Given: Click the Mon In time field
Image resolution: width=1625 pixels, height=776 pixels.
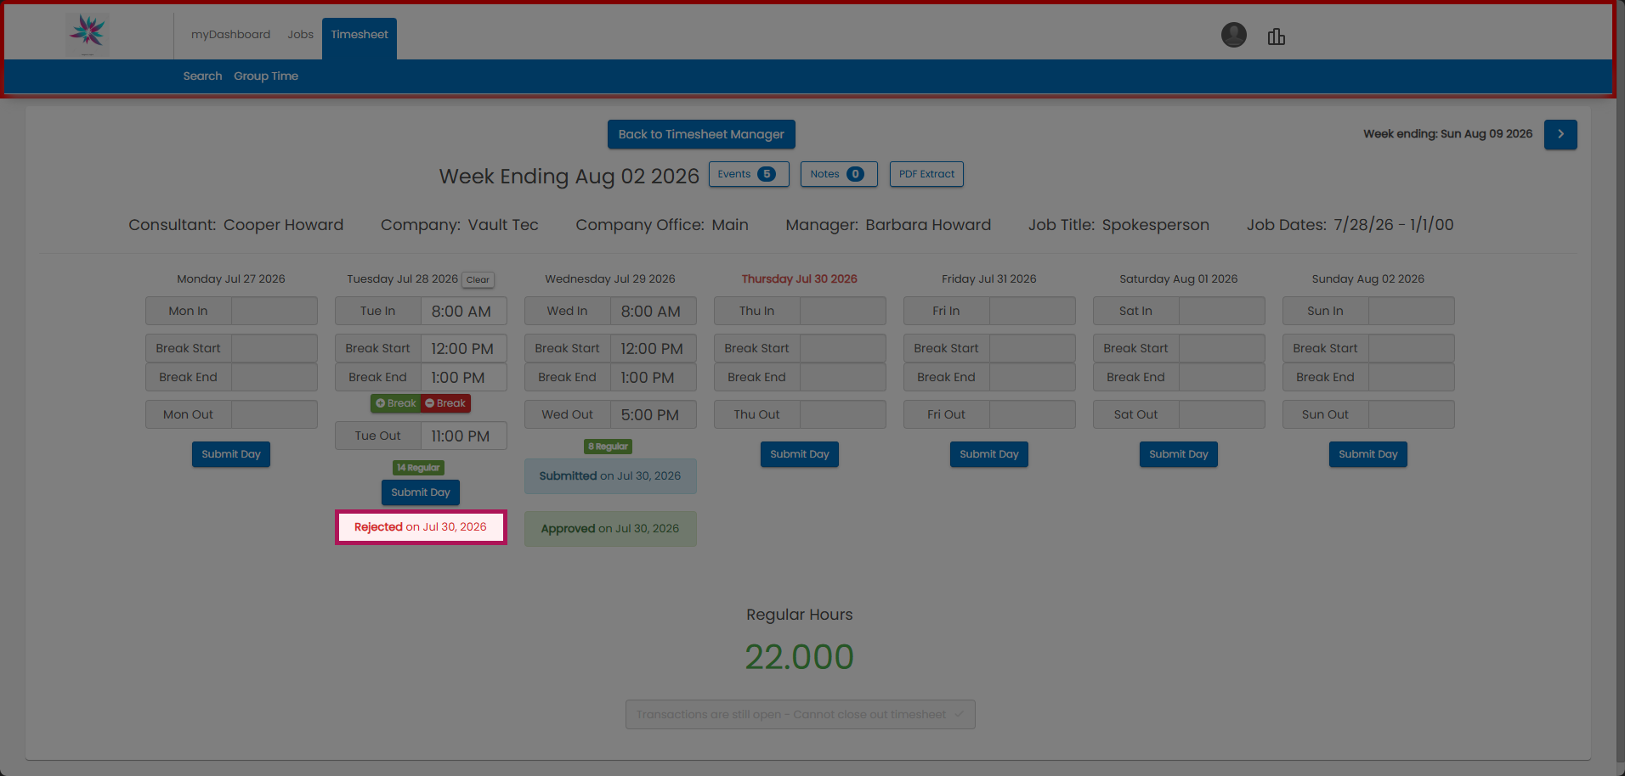Looking at the screenshot, I should 274,311.
